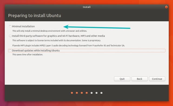Click the third orange progress dot
Screen dimensions: 173x106
coord(82,93)
